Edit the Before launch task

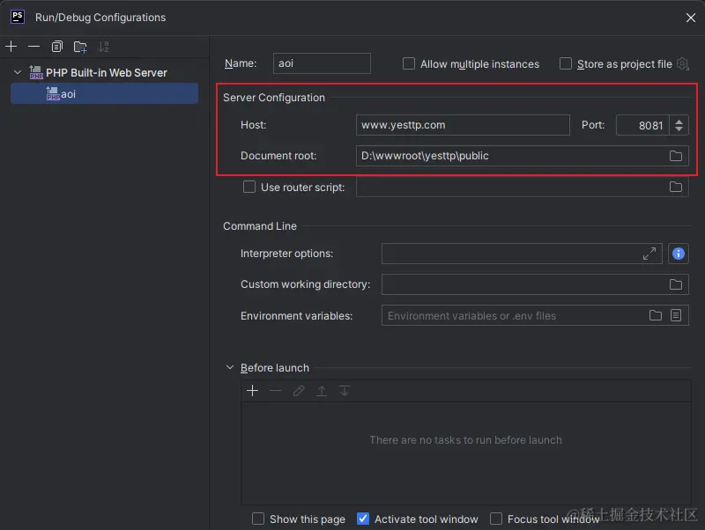pos(299,391)
